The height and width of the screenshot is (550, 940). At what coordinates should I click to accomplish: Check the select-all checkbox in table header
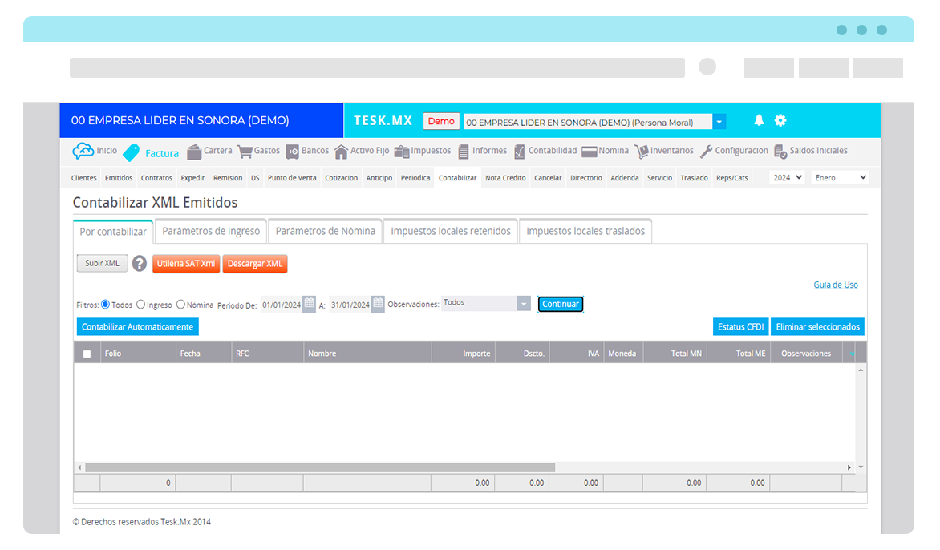pyautogui.click(x=87, y=353)
